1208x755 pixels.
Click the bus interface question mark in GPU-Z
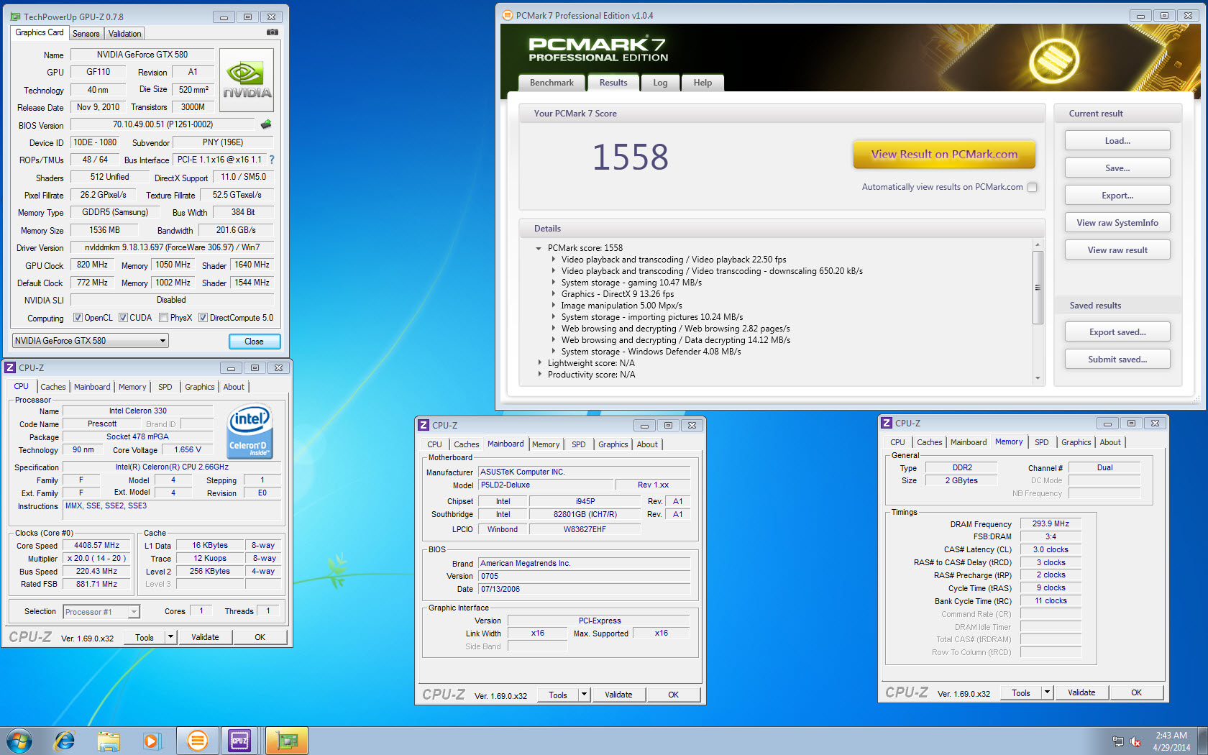point(272,160)
